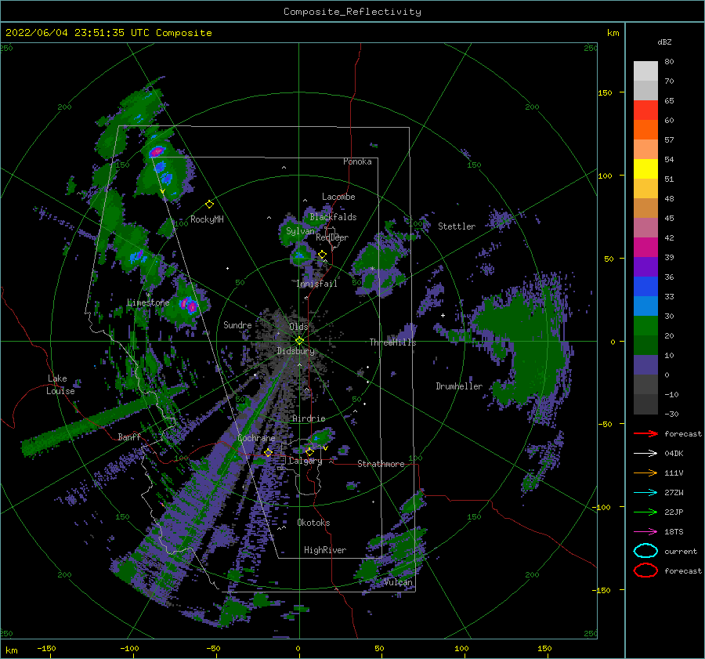The height and width of the screenshot is (659, 705).
Task: Click the magenta swatch between 42 and 39 dBZ
Action: (x=645, y=248)
